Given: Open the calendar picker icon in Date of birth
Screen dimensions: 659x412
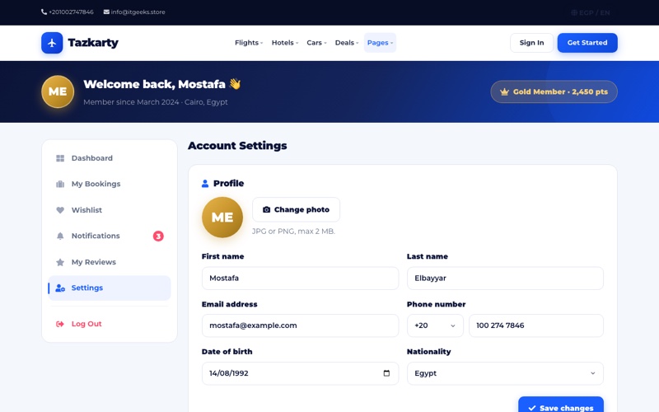Looking at the screenshot, I should point(386,373).
